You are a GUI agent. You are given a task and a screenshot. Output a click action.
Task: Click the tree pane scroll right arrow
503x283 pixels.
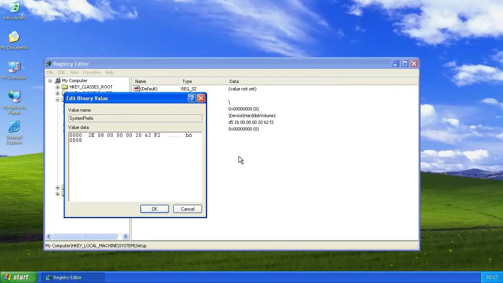pos(125,237)
